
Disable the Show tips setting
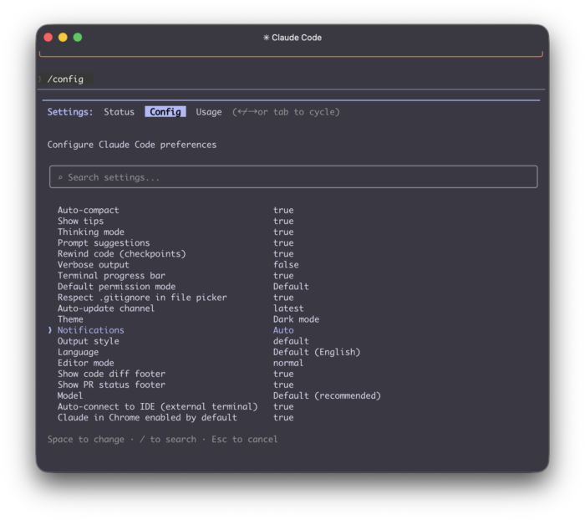coord(283,222)
